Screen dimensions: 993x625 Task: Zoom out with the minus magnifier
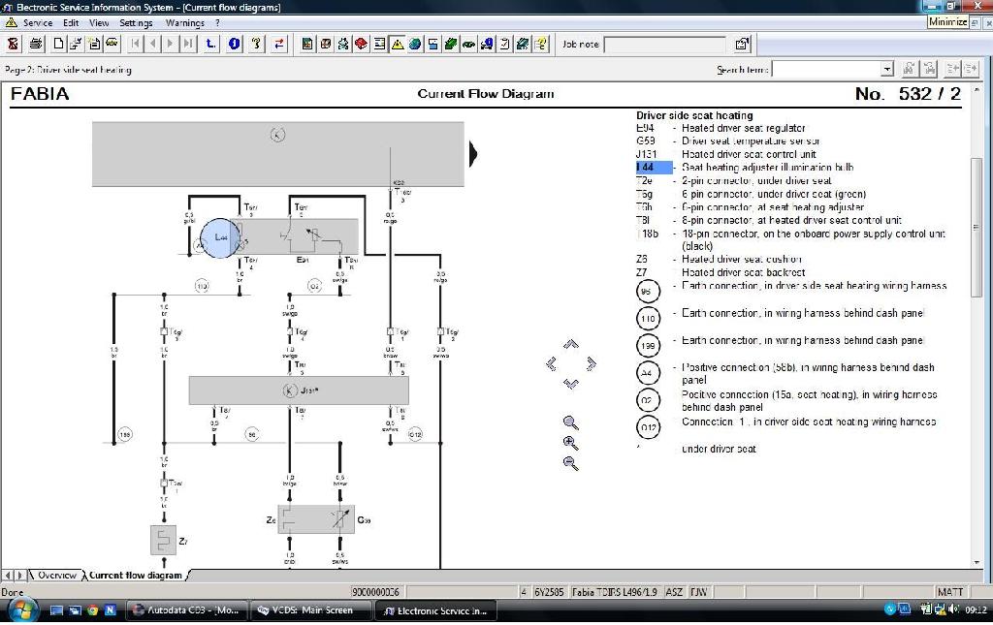(x=570, y=463)
